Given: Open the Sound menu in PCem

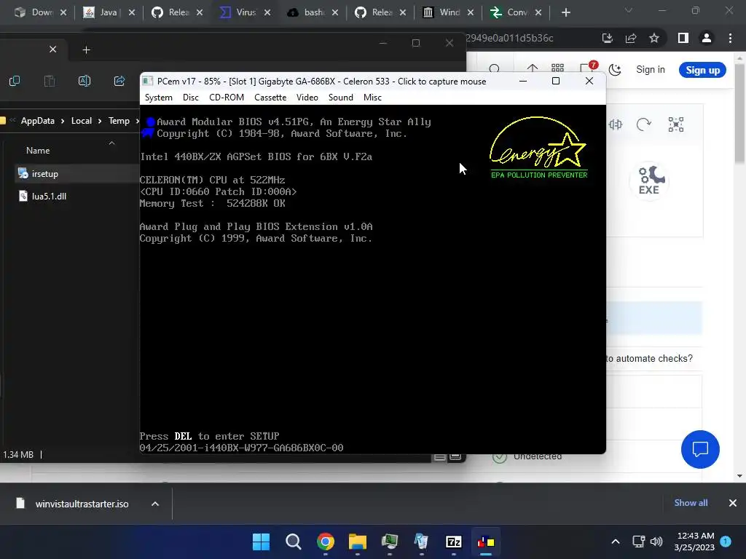Looking at the screenshot, I should pyautogui.click(x=341, y=98).
